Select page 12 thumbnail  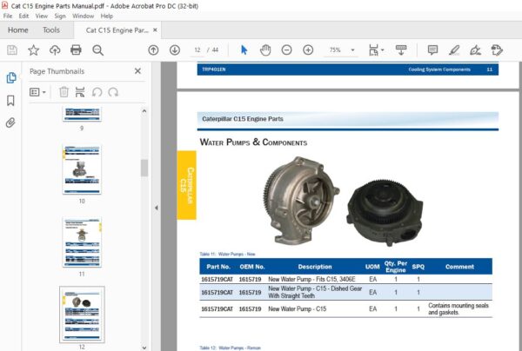(82, 315)
